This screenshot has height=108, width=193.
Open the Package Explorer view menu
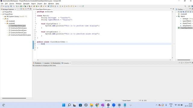[x=26, y=9]
